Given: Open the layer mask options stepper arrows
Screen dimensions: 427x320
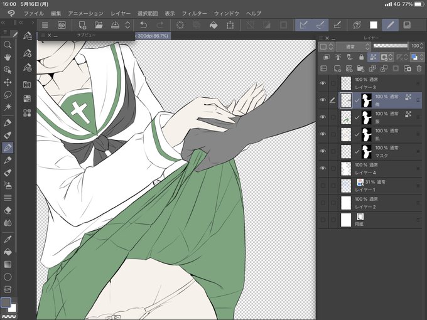Looking at the screenshot, I should click(391, 57).
